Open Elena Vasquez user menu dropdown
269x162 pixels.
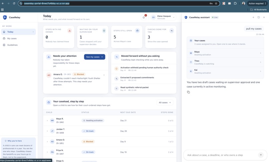tap(163, 17)
